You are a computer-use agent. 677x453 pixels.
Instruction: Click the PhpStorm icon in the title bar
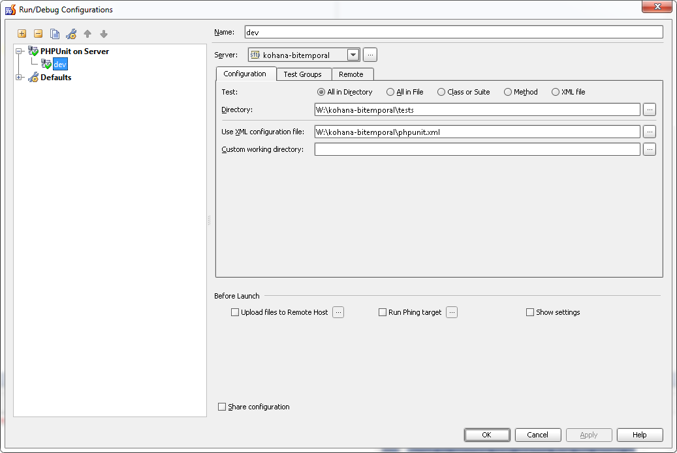tap(10, 10)
